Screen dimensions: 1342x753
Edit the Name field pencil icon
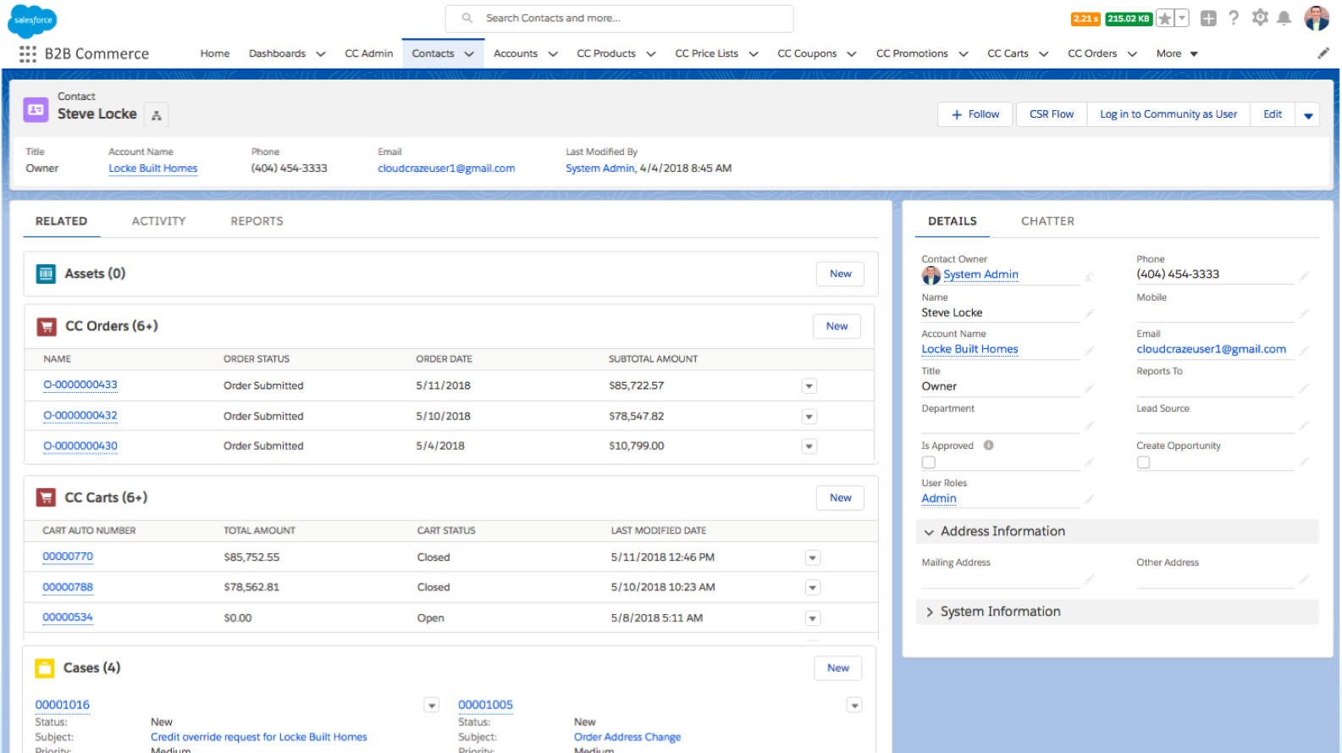1089,313
